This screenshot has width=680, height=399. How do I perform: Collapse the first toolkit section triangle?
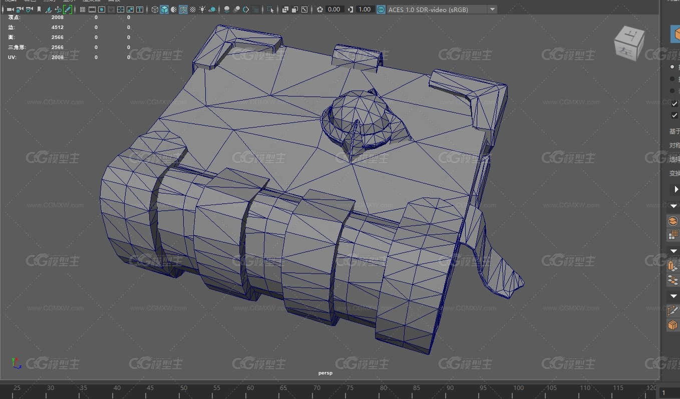click(673, 206)
